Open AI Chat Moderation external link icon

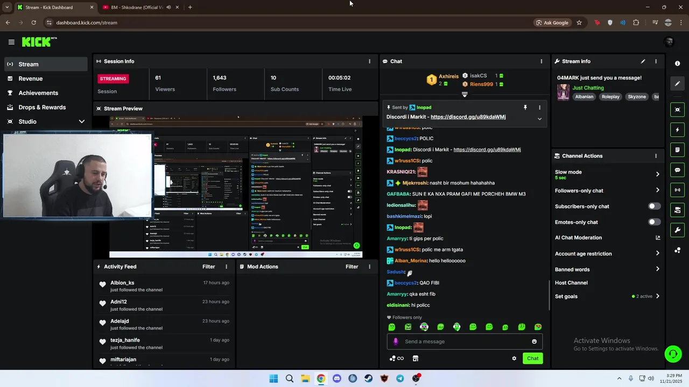click(x=657, y=238)
